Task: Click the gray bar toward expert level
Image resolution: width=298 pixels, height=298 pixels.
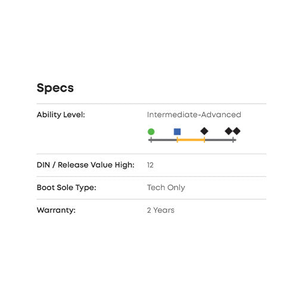Action: tap(219, 140)
